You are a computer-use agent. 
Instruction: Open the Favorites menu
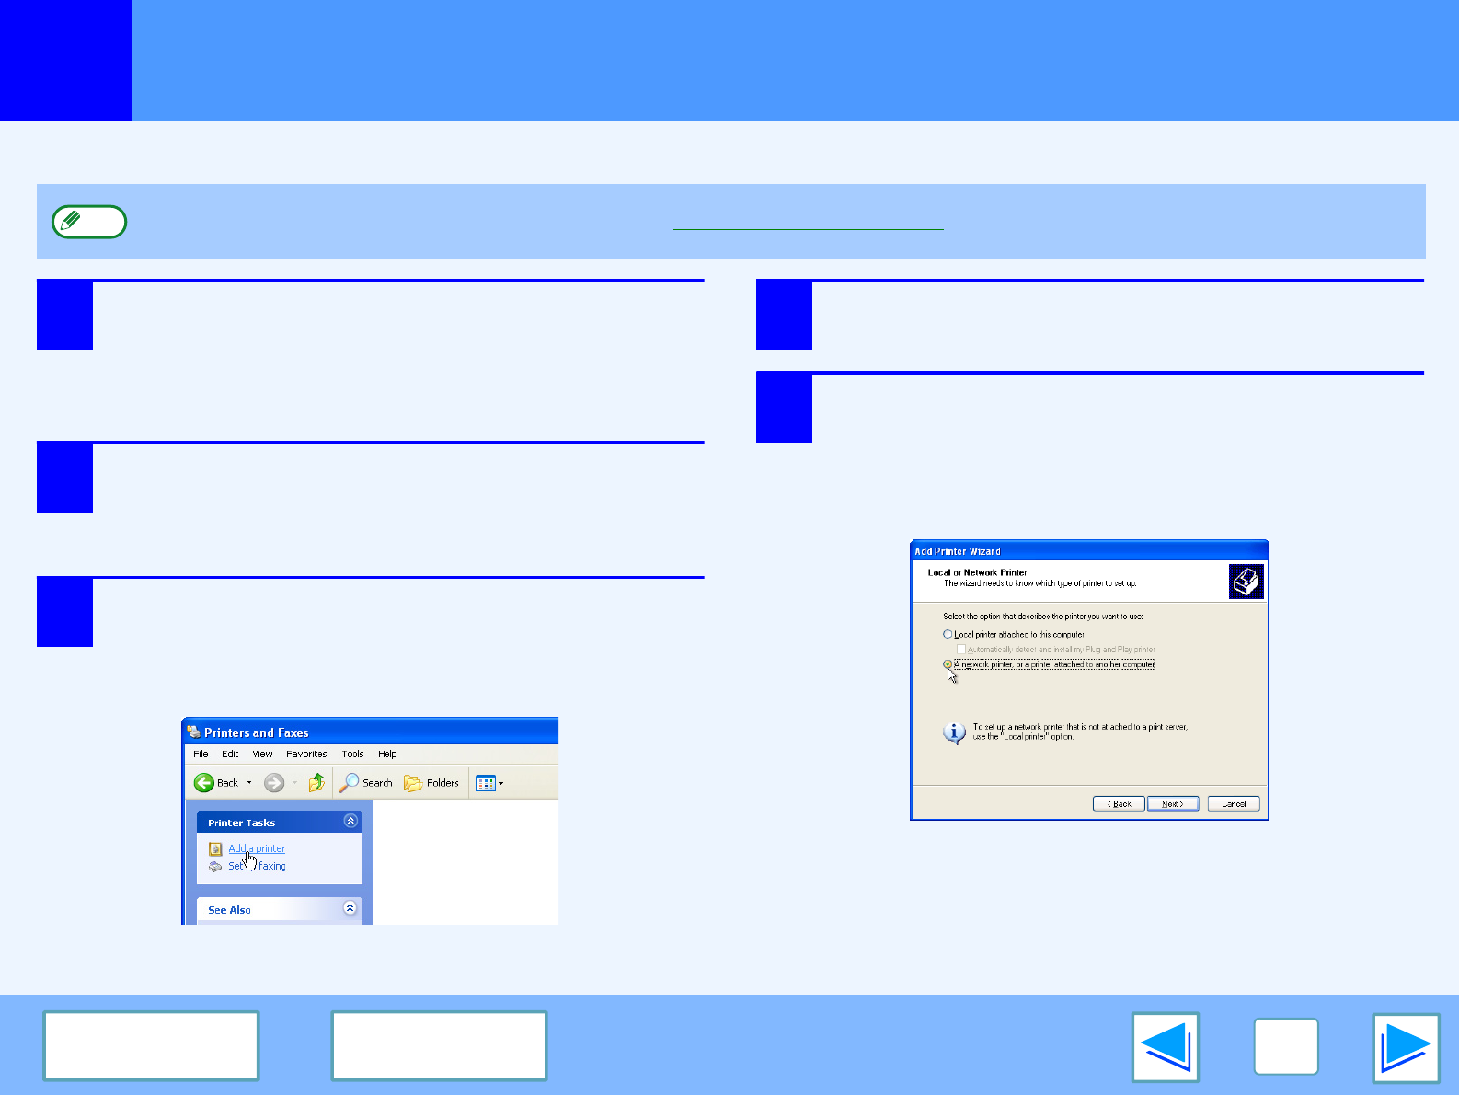pos(306,754)
